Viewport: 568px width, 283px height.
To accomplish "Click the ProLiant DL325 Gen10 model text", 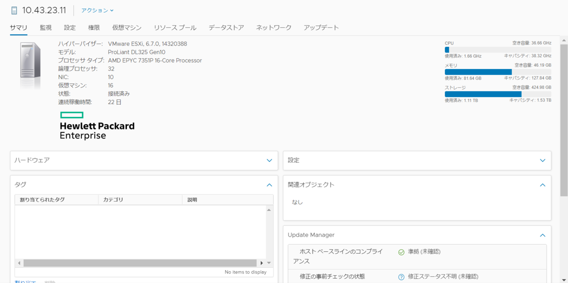I will pos(136,52).
